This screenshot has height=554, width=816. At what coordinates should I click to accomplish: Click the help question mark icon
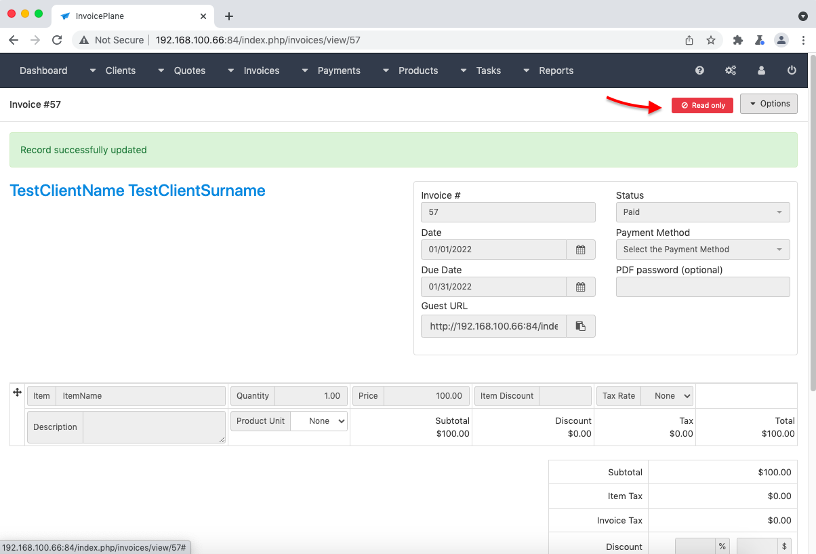click(699, 71)
